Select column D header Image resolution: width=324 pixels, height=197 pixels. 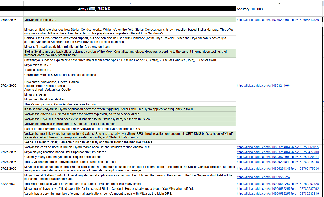coord(130,3)
